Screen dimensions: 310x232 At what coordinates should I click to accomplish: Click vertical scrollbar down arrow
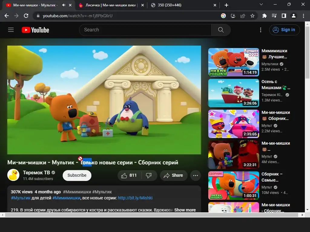pos(307,210)
